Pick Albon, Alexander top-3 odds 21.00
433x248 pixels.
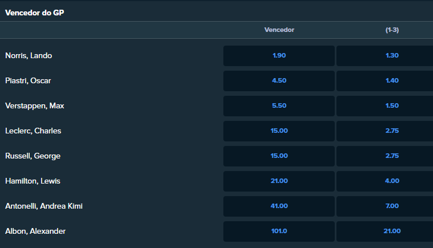pos(384,231)
